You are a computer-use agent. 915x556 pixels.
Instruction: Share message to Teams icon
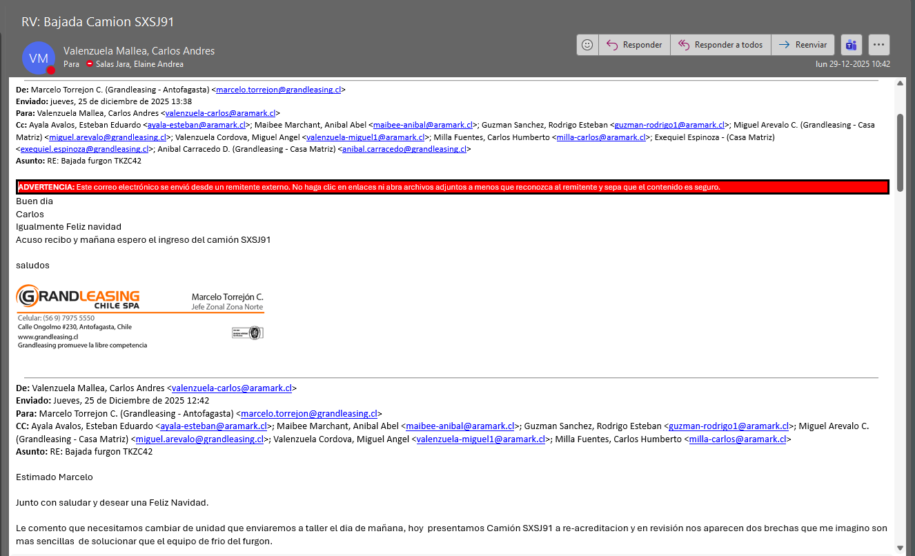click(x=852, y=45)
